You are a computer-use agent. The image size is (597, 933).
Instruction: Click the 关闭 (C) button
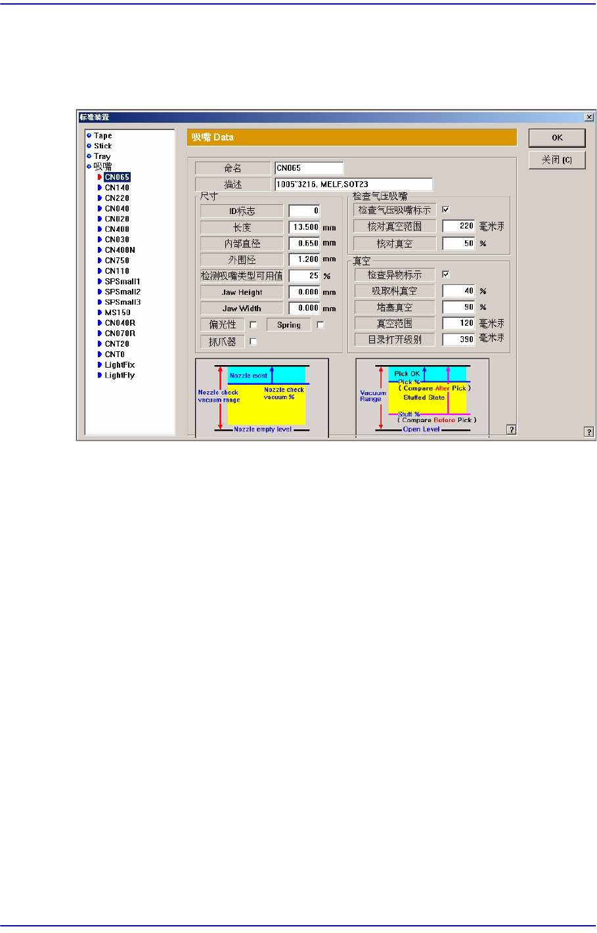(557, 160)
